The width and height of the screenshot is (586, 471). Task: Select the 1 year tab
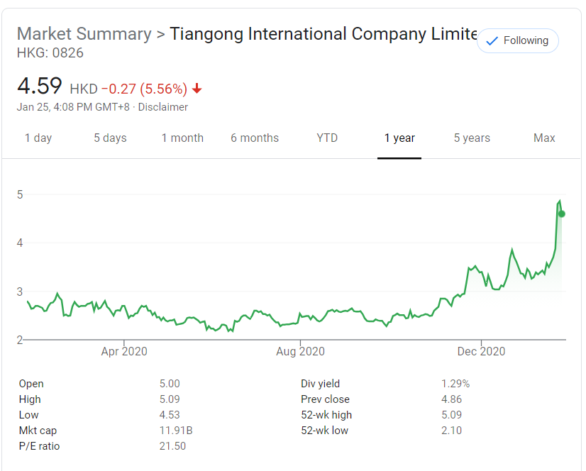click(399, 138)
